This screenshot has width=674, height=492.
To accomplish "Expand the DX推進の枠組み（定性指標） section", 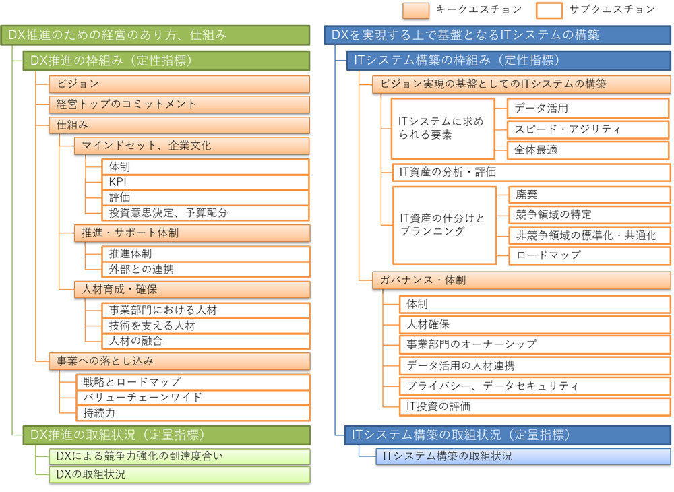I will coord(166,61).
